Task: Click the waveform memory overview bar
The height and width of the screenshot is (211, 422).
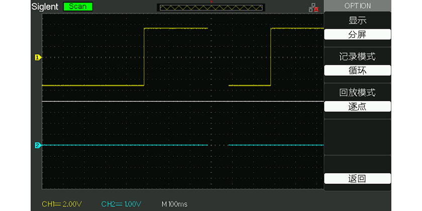Action: pos(210,8)
